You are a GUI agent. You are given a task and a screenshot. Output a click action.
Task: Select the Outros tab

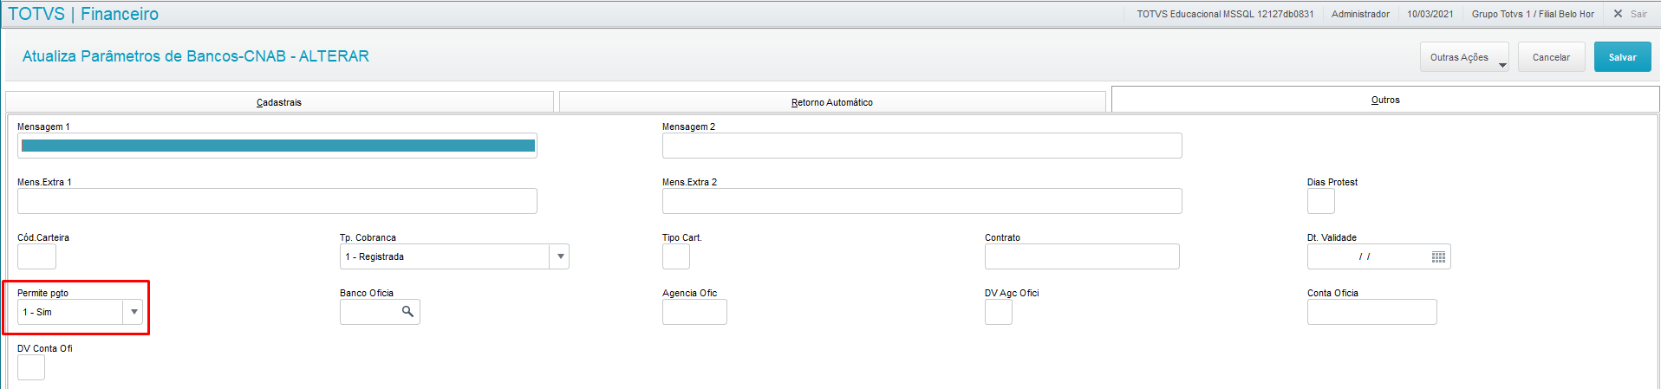[x=1384, y=100]
